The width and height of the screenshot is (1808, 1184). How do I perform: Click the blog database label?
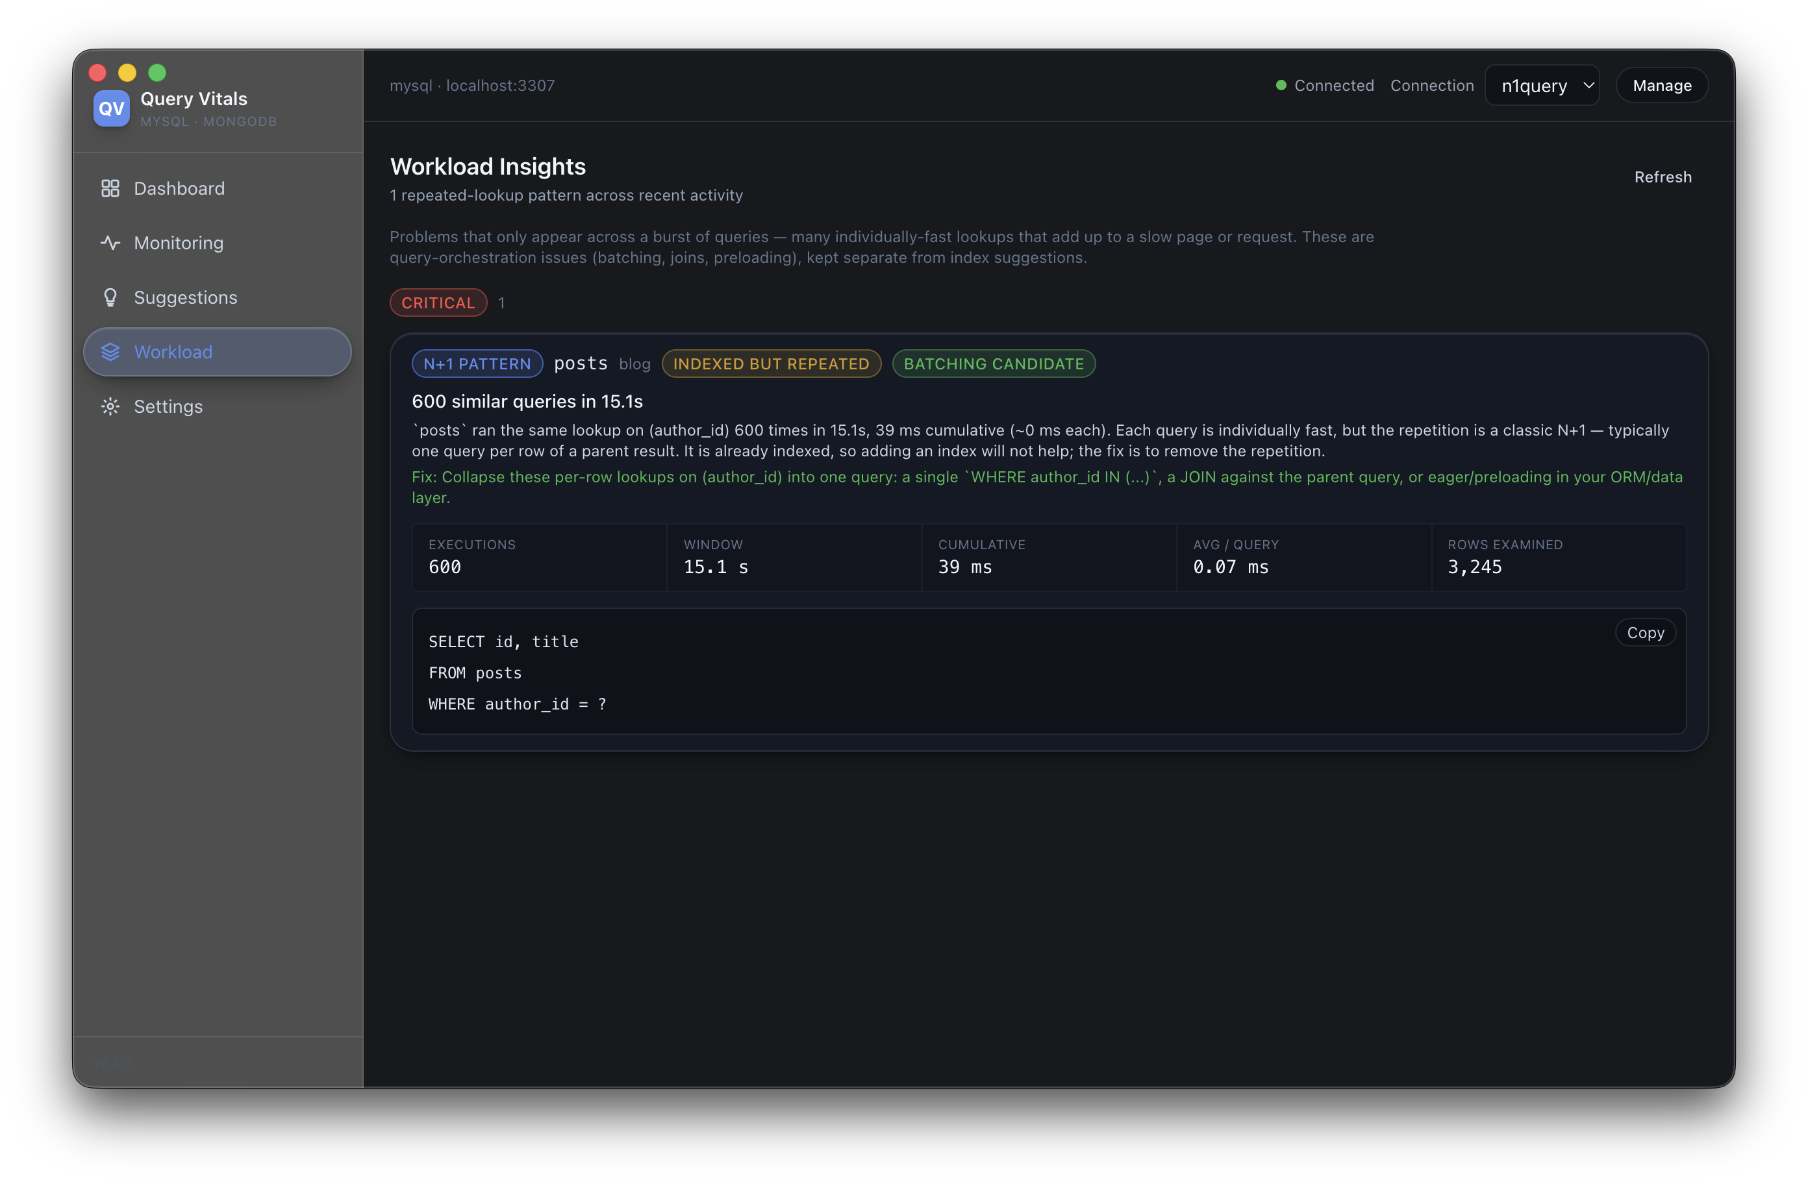(x=634, y=365)
